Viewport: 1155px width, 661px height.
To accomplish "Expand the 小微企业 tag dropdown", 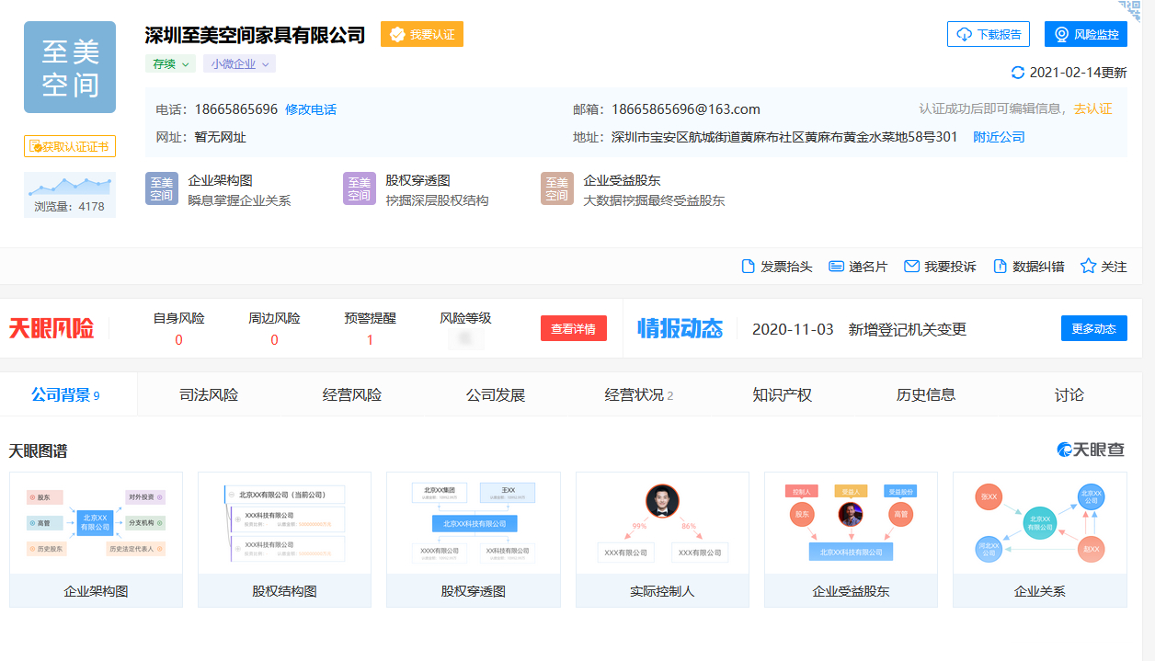I will pyautogui.click(x=239, y=64).
